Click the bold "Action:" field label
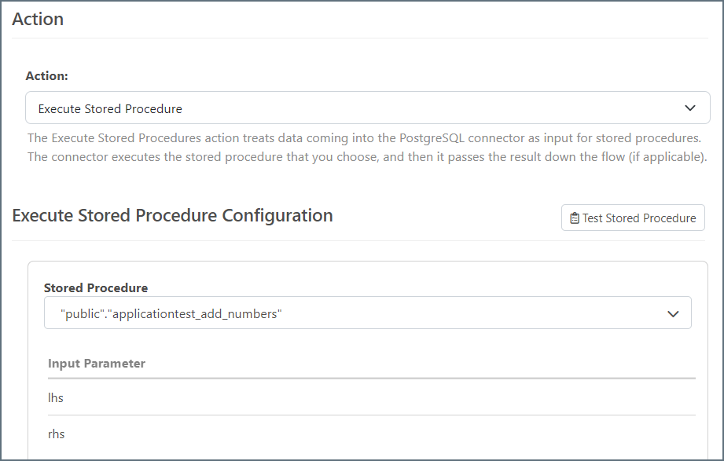724x461 pixels. click(47, 75)
